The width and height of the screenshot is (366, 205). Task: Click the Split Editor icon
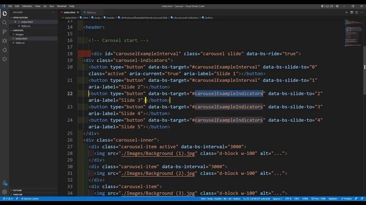(x=356, y=13)
